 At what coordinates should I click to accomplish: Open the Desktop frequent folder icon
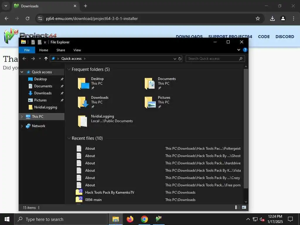[x=83, y=83]
